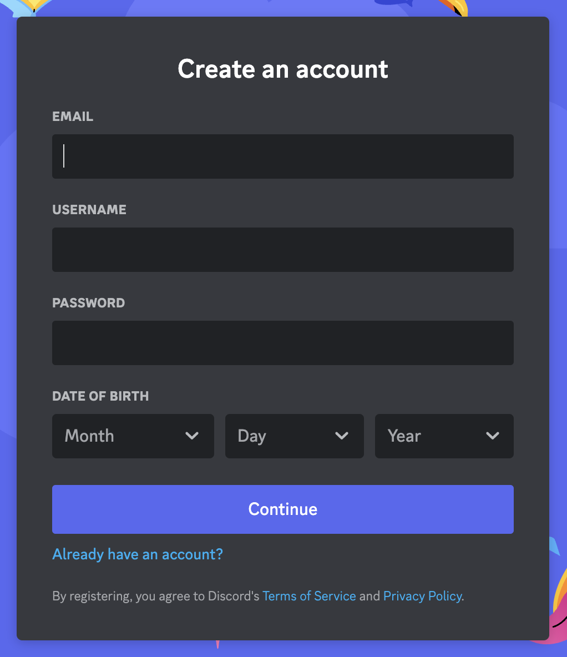View Discord's Terms of Service

pos(309,595)
